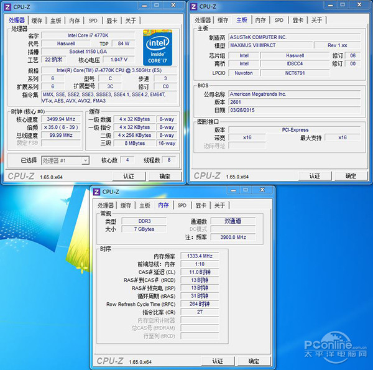The image size is (373, 370).
Task: Click the x 35.0 ( 8 - 39 ) multiplier value
Action: pos(61,127)
